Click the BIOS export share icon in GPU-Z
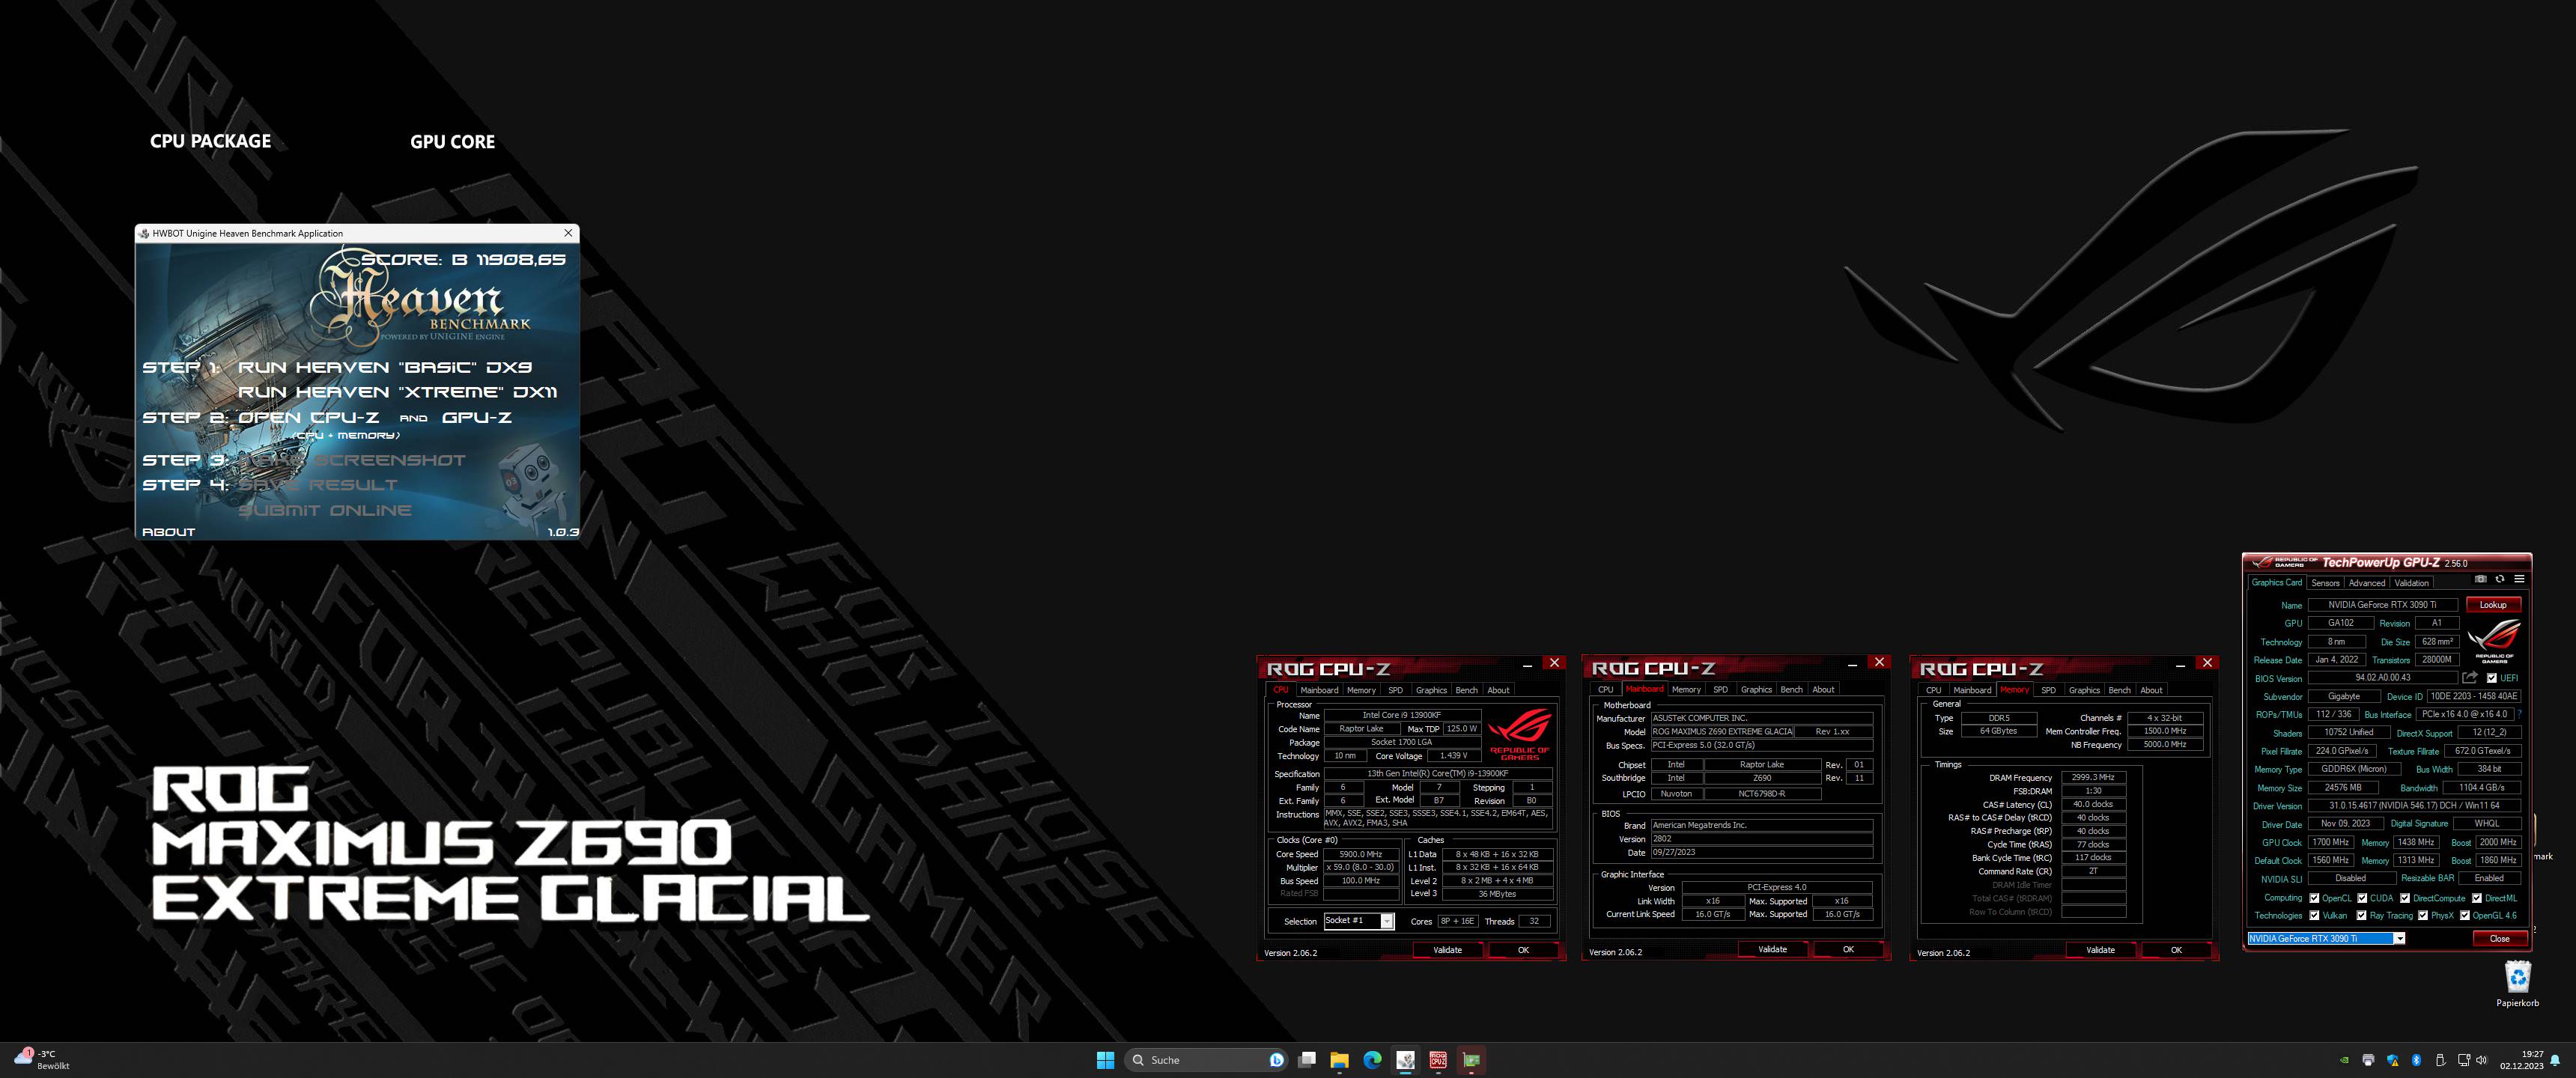The image size is (2576, 1078). tap(2469, 677)
